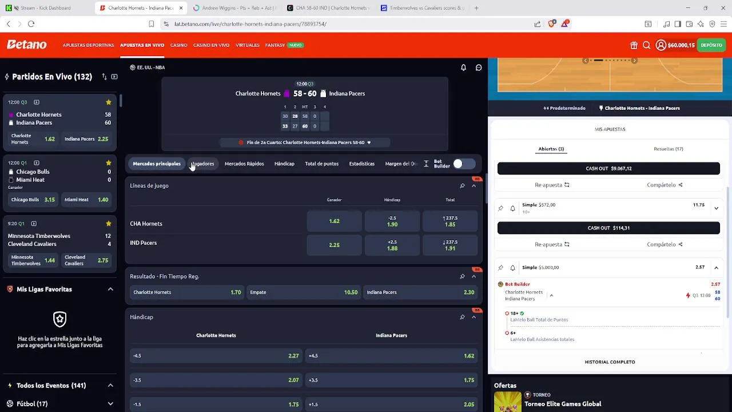Pin the Líneas de juego market
Screen dimensions: 732x412
(x=462, y=186)
